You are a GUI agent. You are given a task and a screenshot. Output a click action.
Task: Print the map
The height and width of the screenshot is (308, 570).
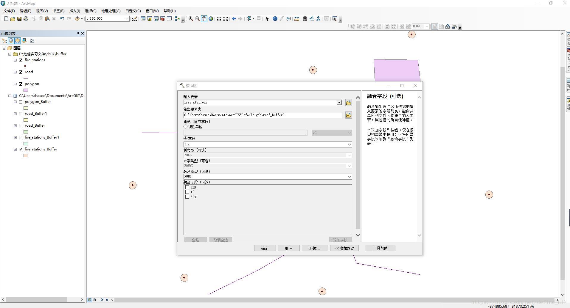click(x=26, y=19)
